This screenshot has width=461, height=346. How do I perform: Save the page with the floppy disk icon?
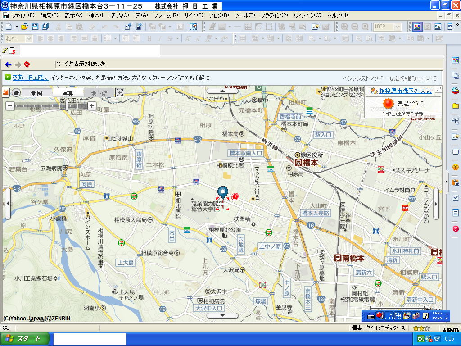click(x=35, y=27)
